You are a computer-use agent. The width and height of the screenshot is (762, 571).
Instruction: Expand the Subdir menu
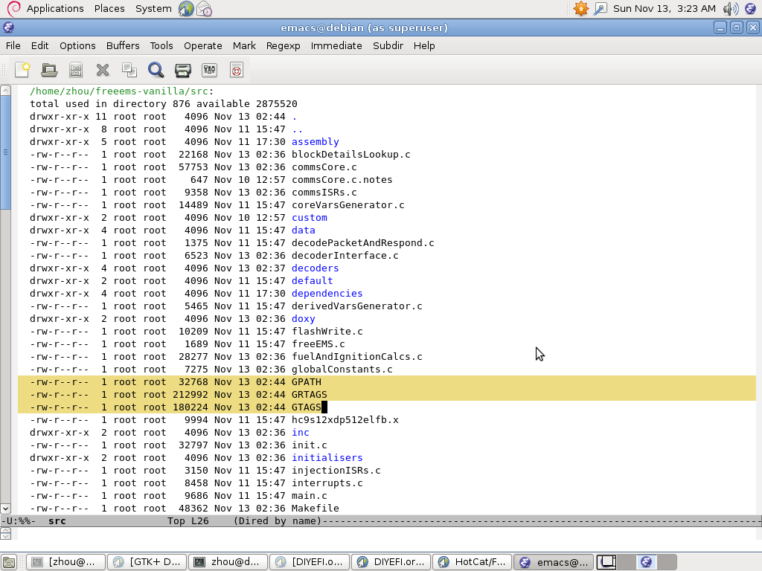pos(388,45)
